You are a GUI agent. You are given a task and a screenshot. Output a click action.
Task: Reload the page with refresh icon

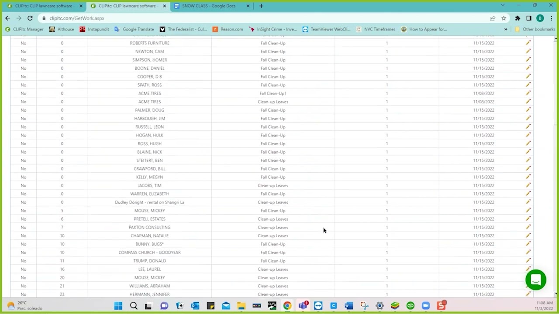tap(30, 18)
